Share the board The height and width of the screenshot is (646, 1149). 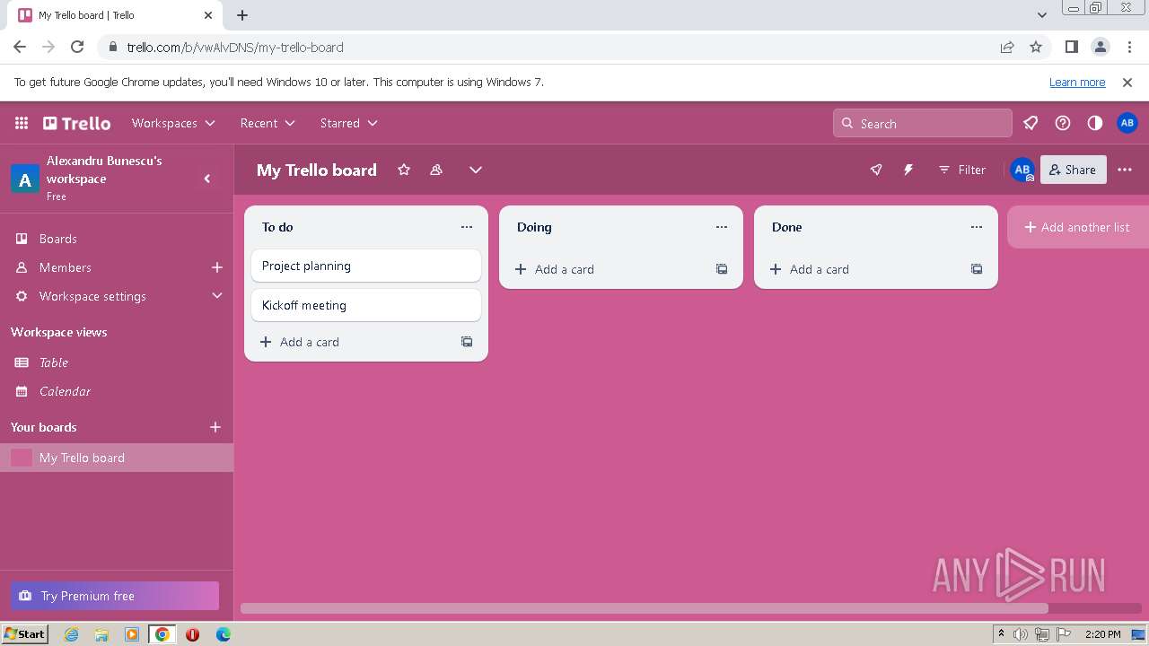click(1073, 170)
